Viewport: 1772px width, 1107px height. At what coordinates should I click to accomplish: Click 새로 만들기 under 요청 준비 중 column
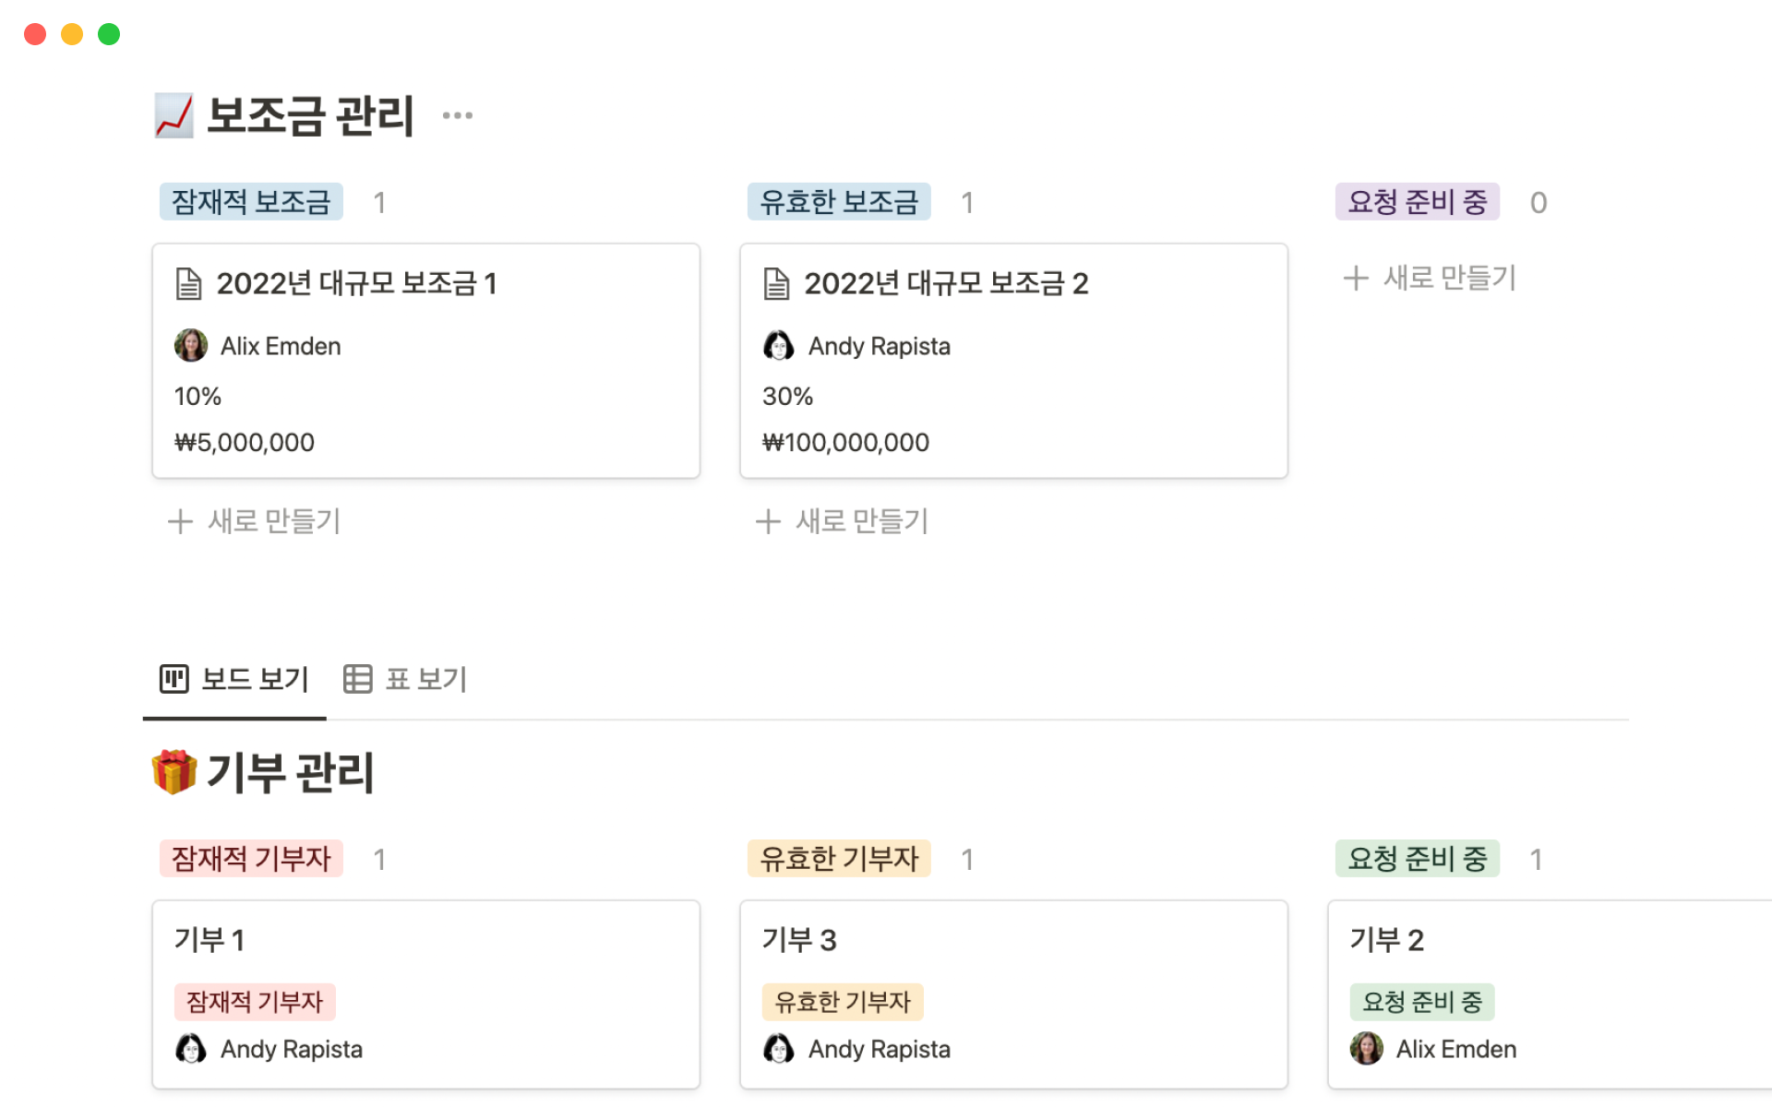pos(1430,278)
